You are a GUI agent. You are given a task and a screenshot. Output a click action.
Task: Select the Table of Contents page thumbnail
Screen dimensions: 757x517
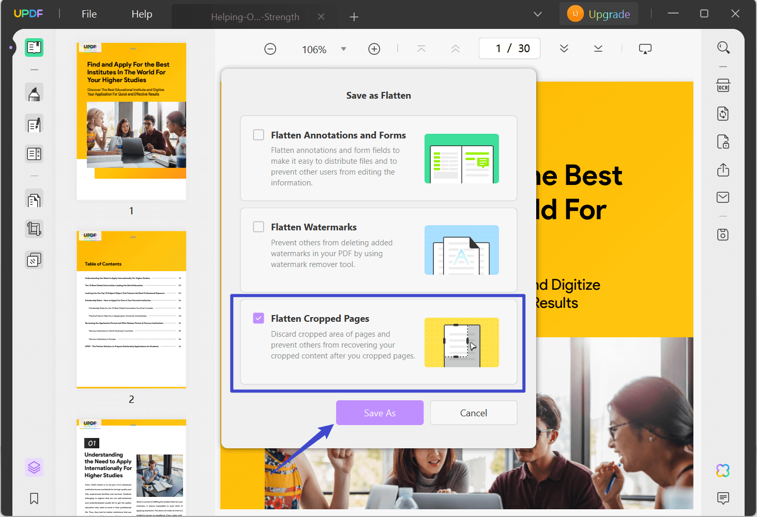pos(131,308)
